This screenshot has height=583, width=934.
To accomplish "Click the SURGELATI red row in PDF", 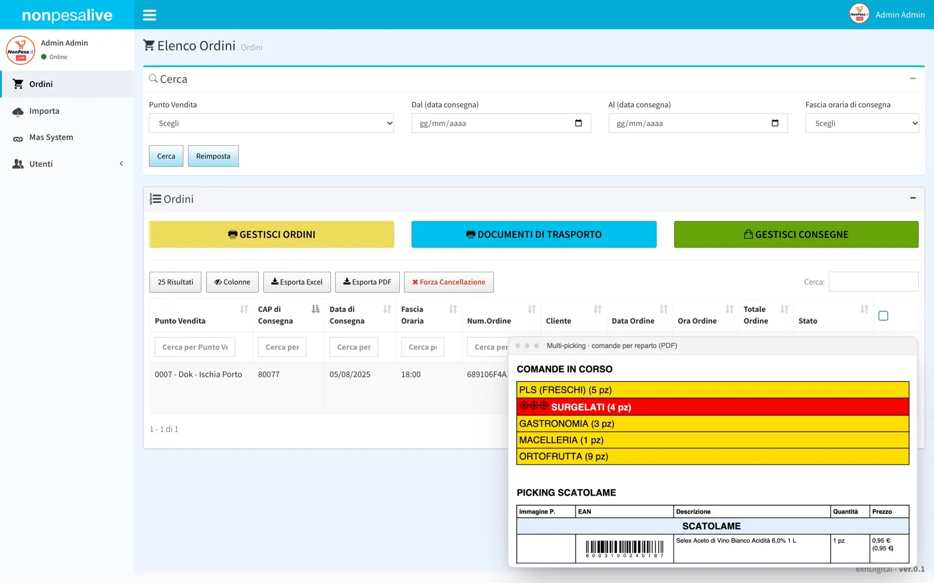I will click(713, 407).
